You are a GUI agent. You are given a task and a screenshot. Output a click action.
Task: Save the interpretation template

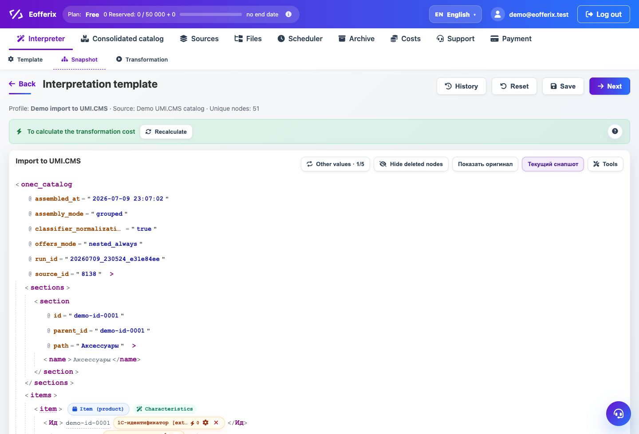click(x=563, y=86)
